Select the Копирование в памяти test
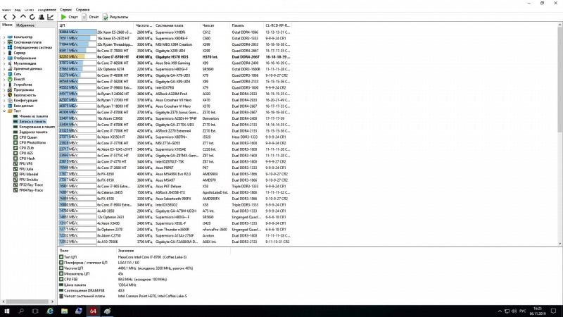This screenshot has height=317, width=563. pyautogui.click(x=37, y=127)
